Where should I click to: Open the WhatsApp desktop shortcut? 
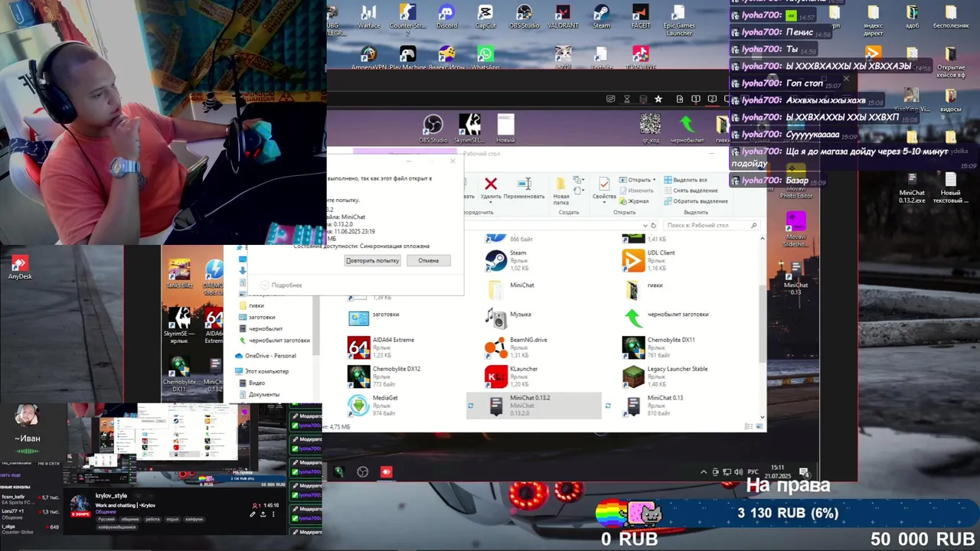[485, 58]
